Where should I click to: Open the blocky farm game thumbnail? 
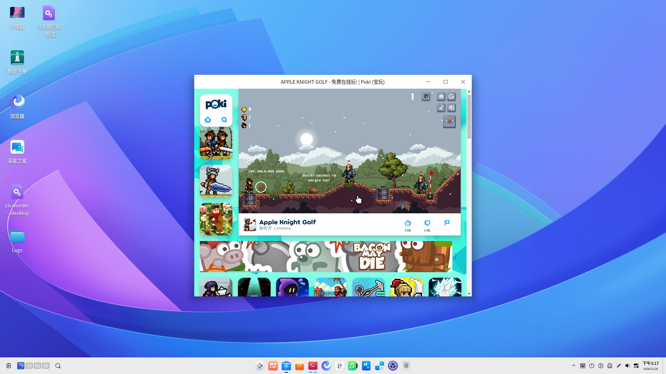pyautogui.click(x=216, y=219)
